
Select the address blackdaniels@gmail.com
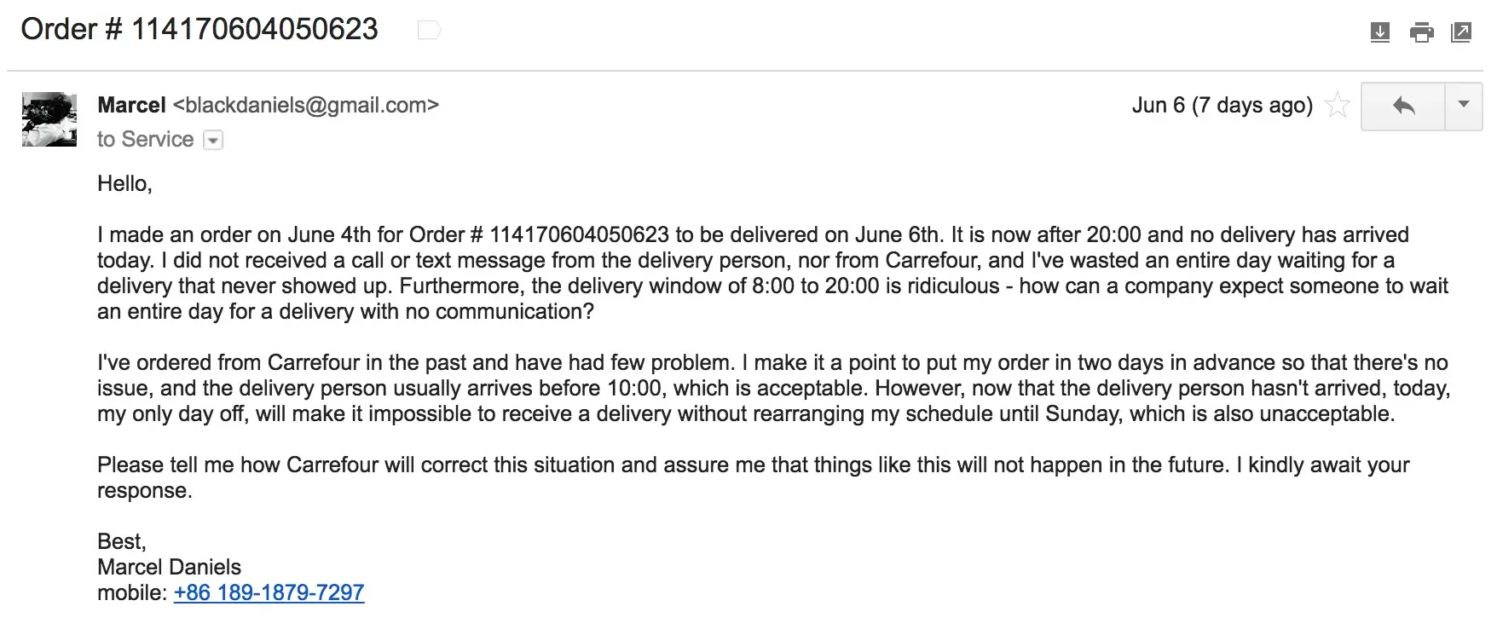coord(305,105)
